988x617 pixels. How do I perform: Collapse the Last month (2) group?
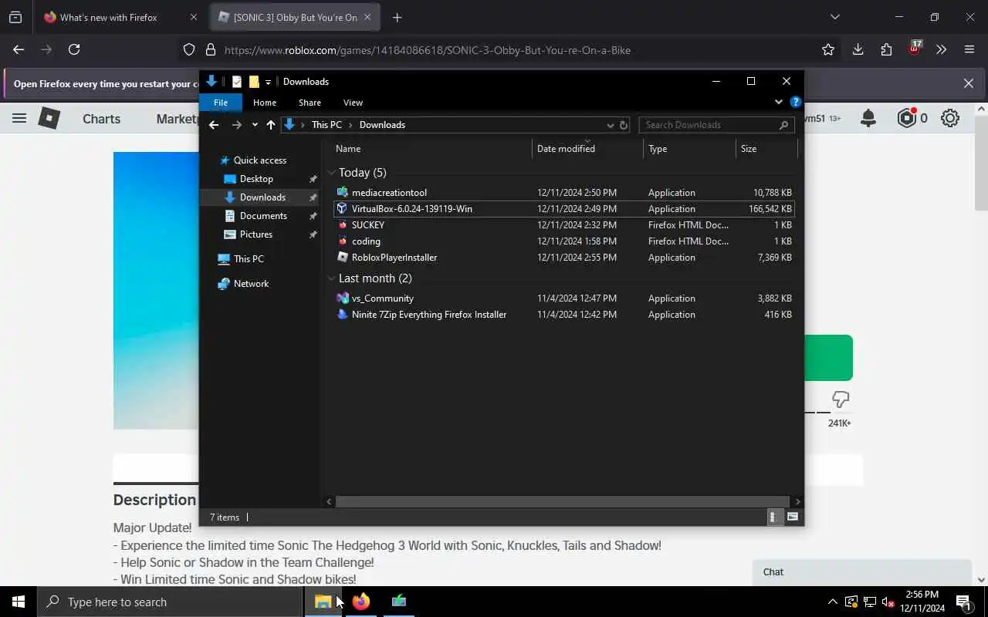tap(331, 278)
